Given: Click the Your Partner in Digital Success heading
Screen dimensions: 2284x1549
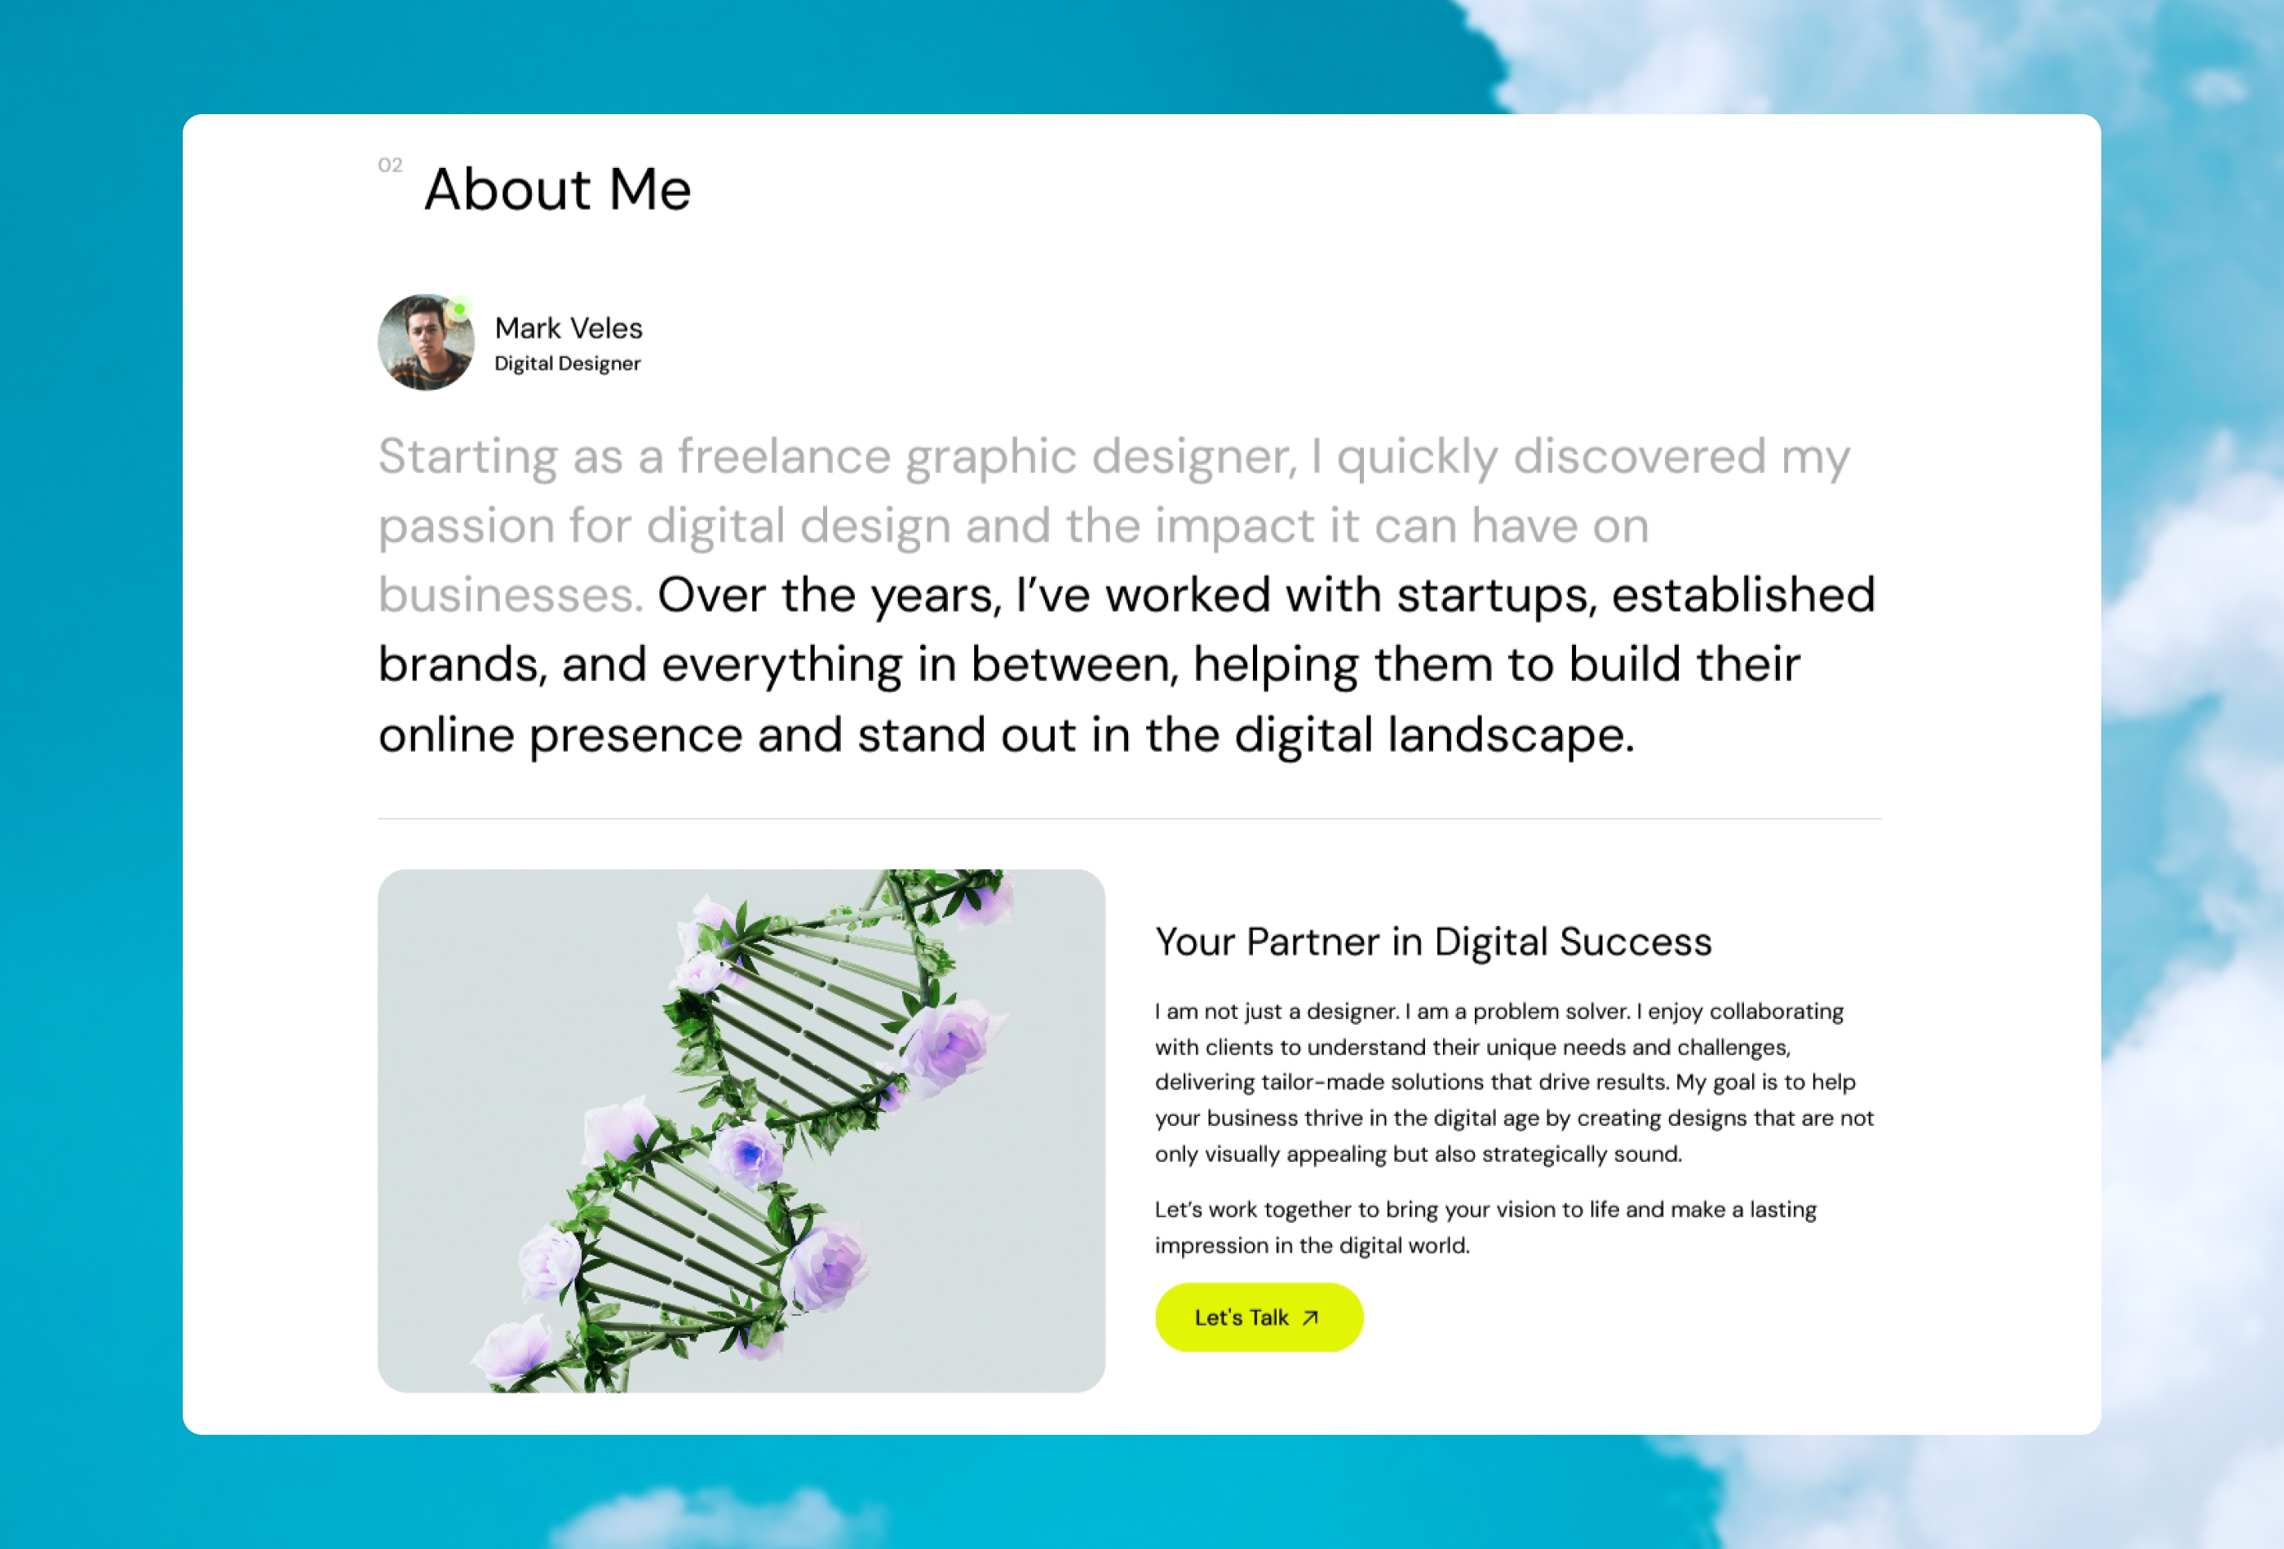Looking at the screenshot, I should coord(1433,941).
